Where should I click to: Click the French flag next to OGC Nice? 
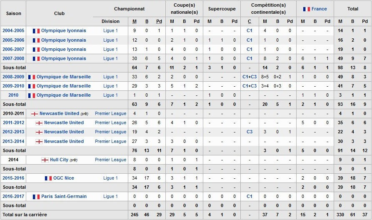point(48,178)
